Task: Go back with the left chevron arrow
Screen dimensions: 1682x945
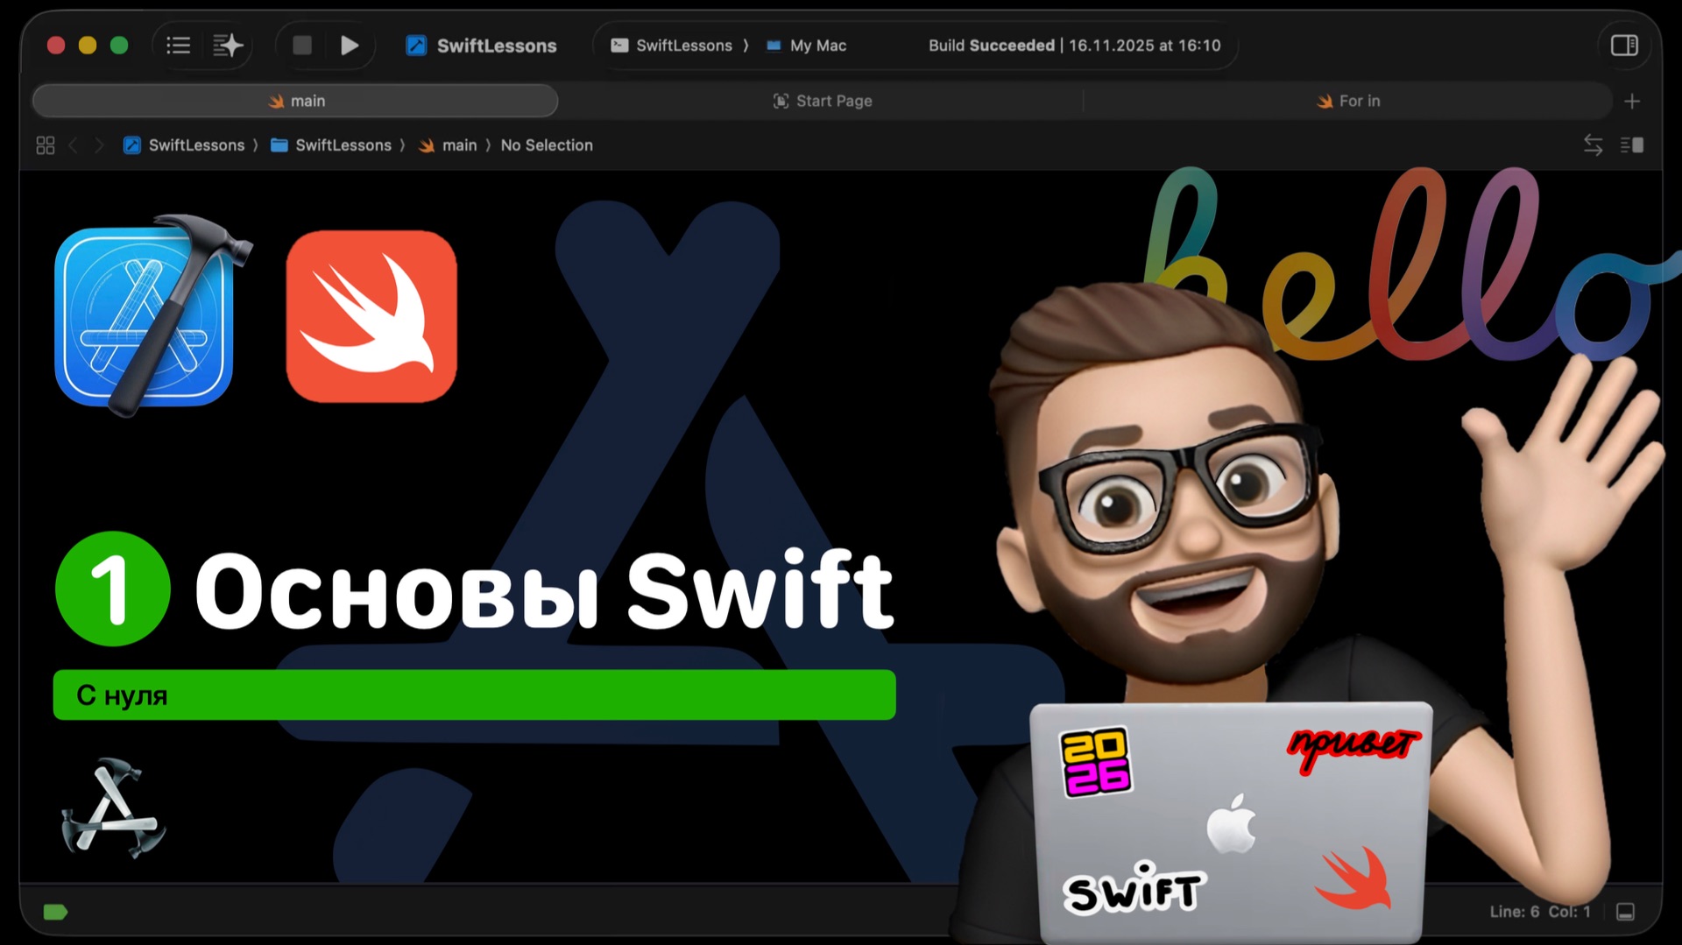Action: click(74, 145)
